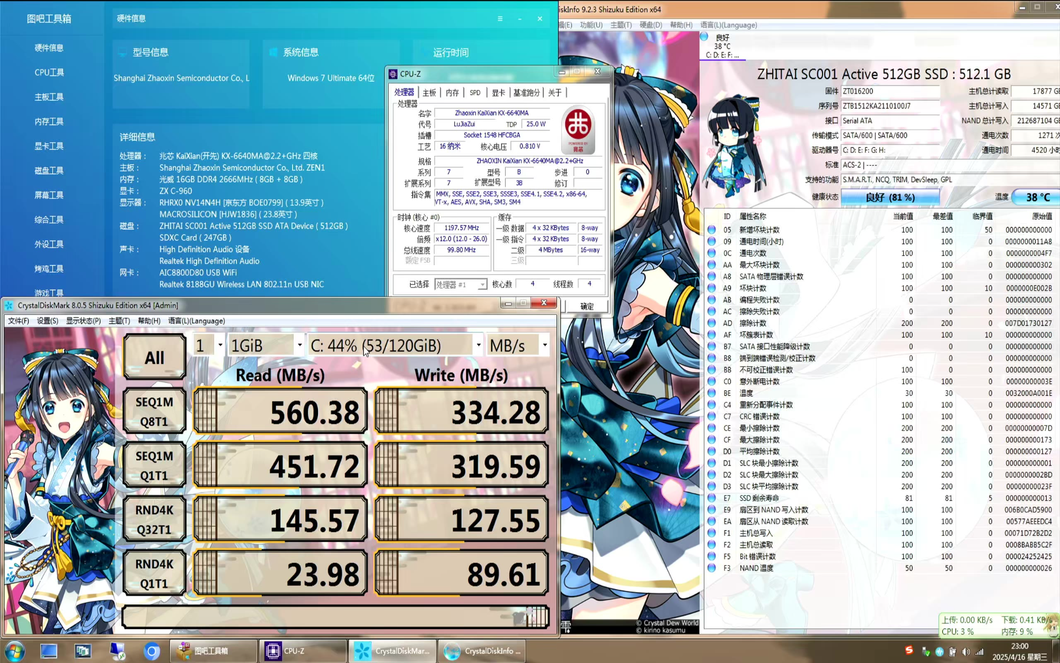Select 烤鸡工具 in toolbox sidebar
The image size is (1060, 663).
pyautogui.click(x=49, y=268)
